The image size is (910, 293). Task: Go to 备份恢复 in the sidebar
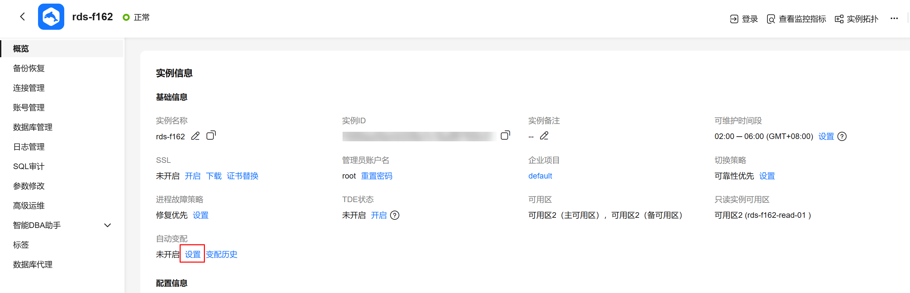[x=29, y=68]
